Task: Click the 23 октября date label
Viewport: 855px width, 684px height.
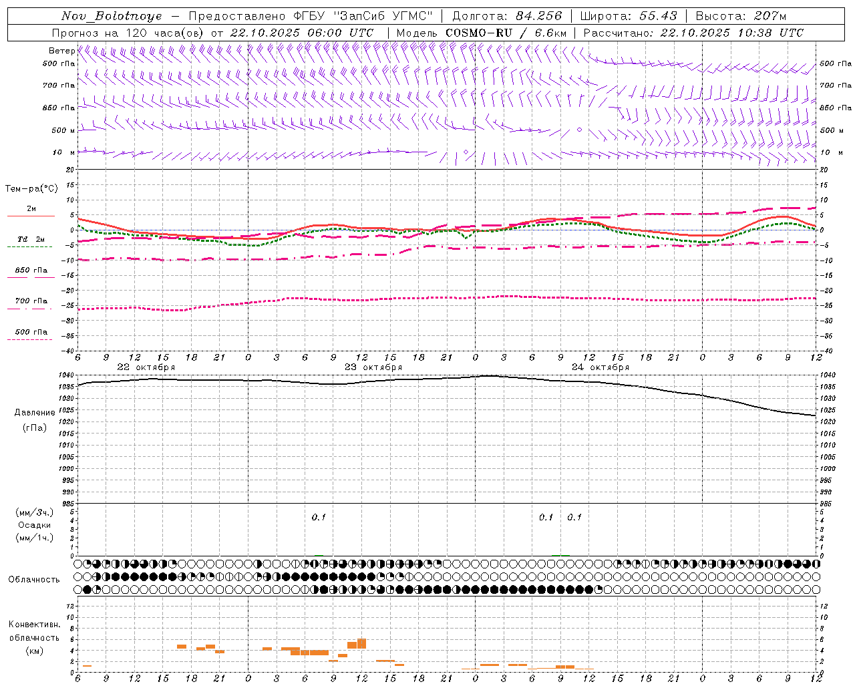Action: (373, 367)
